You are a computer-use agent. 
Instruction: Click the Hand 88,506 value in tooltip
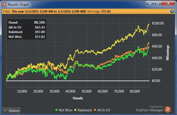39,22
